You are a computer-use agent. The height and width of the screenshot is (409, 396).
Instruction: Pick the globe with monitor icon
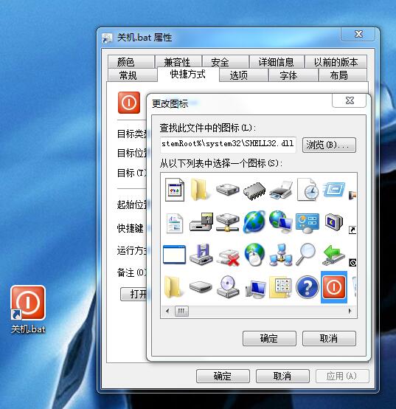(x=280, y=221)
